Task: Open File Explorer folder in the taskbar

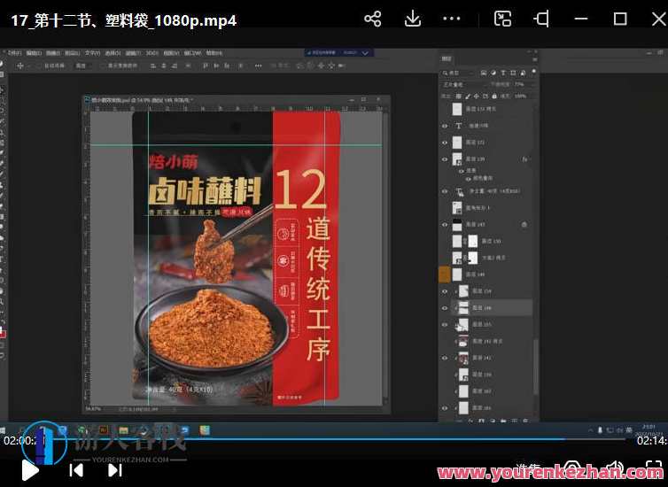Action: tap(123, 430)
